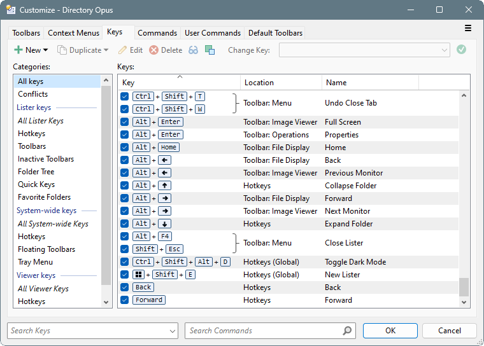Click the Name column header
484x346 pixels.
pyautogui.click(x=370, y=83)
